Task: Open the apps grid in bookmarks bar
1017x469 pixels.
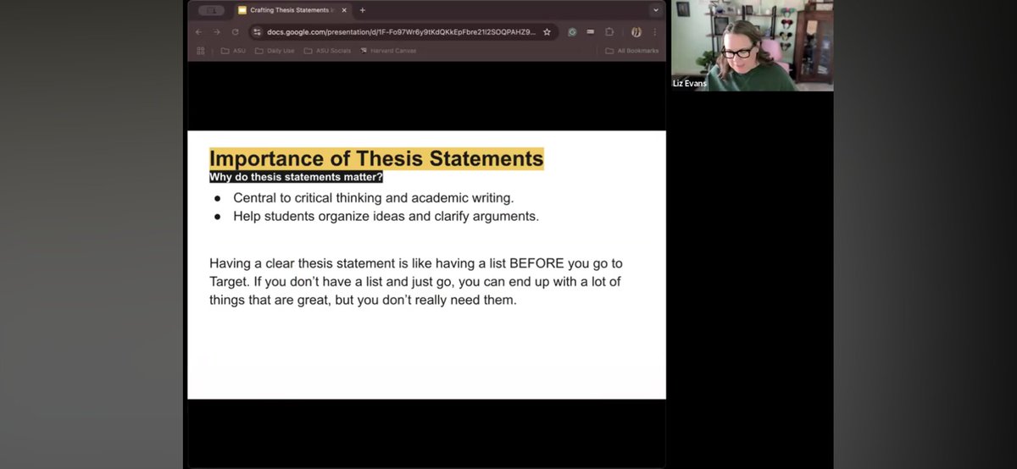Action: coord(200,51)
